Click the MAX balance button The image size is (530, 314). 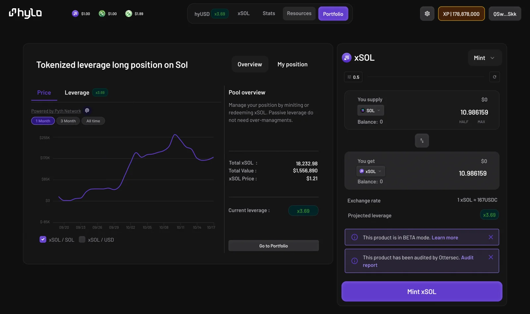[481, 122]
